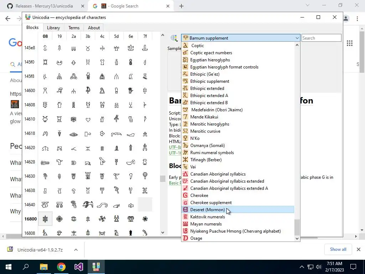Select the N'Ko script icon
Screen dimensions: 365x274
pyautogui.click(x=185, y=138)
